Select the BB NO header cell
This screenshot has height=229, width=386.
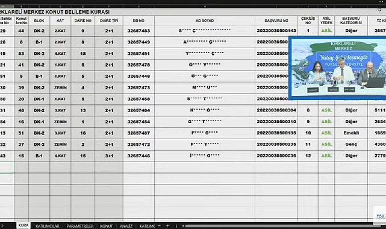pos(139,20)
